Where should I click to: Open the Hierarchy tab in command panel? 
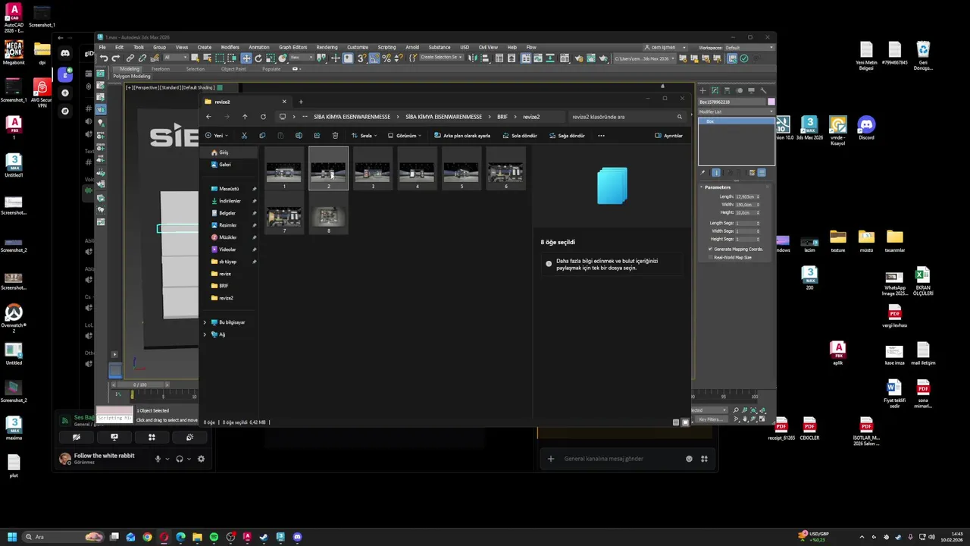727,90
